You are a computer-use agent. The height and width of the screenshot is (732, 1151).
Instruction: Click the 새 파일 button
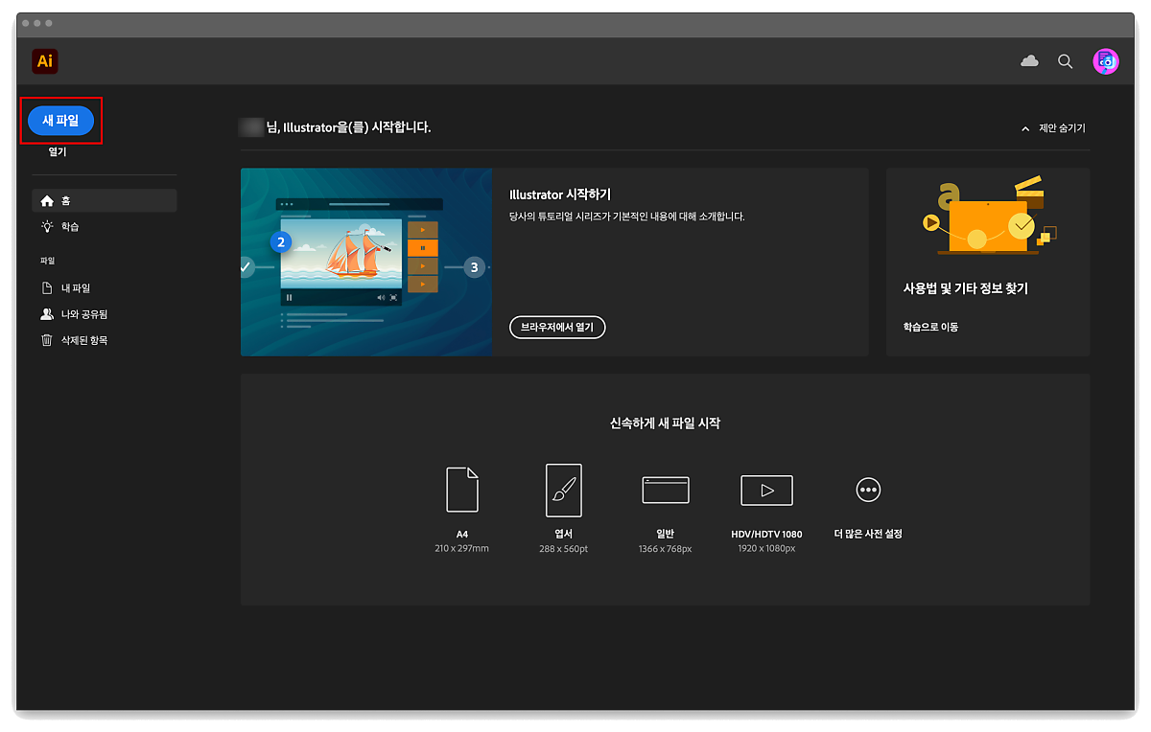click(x=60, y=120)
